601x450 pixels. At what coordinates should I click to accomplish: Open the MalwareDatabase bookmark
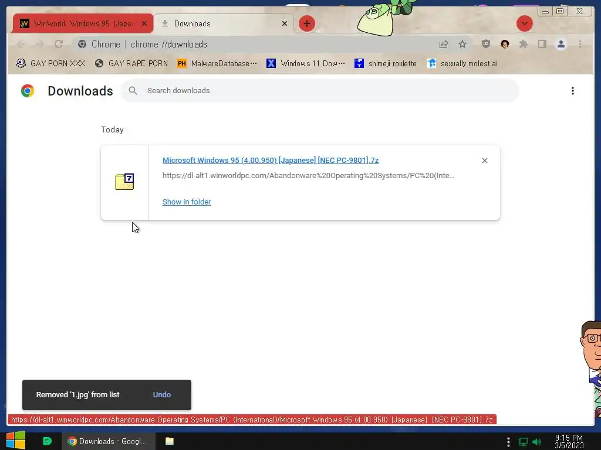[217, 63]
